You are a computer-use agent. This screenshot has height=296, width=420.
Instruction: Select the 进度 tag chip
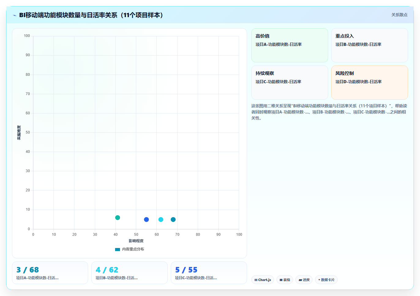coord(304,280)
